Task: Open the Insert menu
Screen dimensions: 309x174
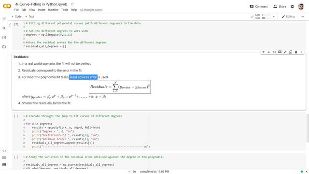Action: coord(42,10)
